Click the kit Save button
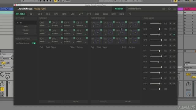Viewport: 196px width, 110px height. [x=26, y=27]
